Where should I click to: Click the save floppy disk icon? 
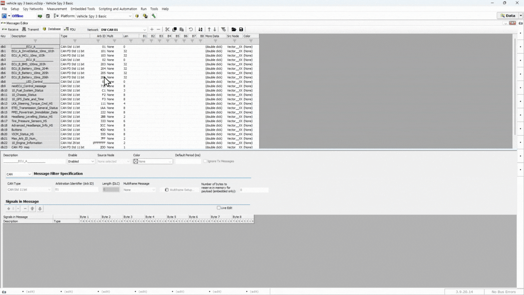pos(241,30)
